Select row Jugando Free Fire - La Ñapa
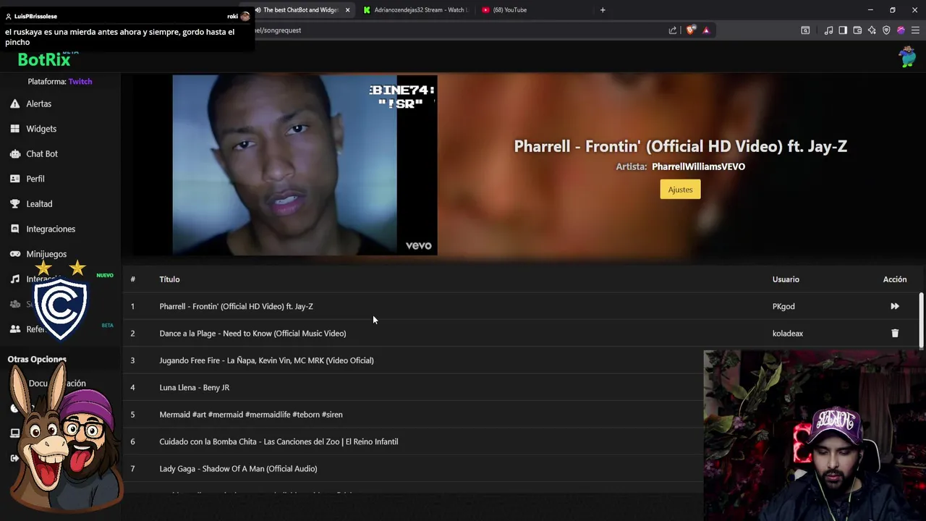Screen dimensions: 926x521 (414, 360)
